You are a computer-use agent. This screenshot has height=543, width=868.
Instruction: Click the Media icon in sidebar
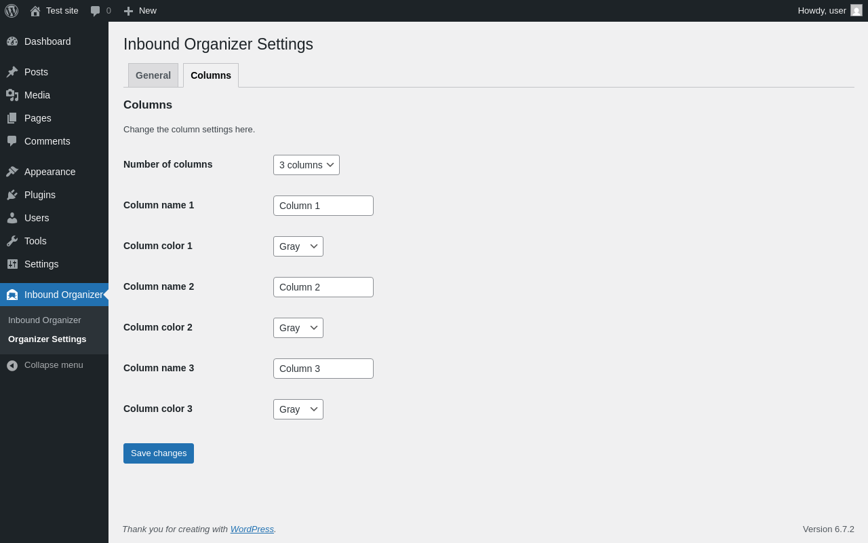[12, 95]
